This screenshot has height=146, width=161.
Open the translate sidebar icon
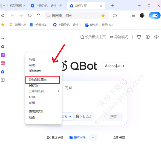(3, 55)
